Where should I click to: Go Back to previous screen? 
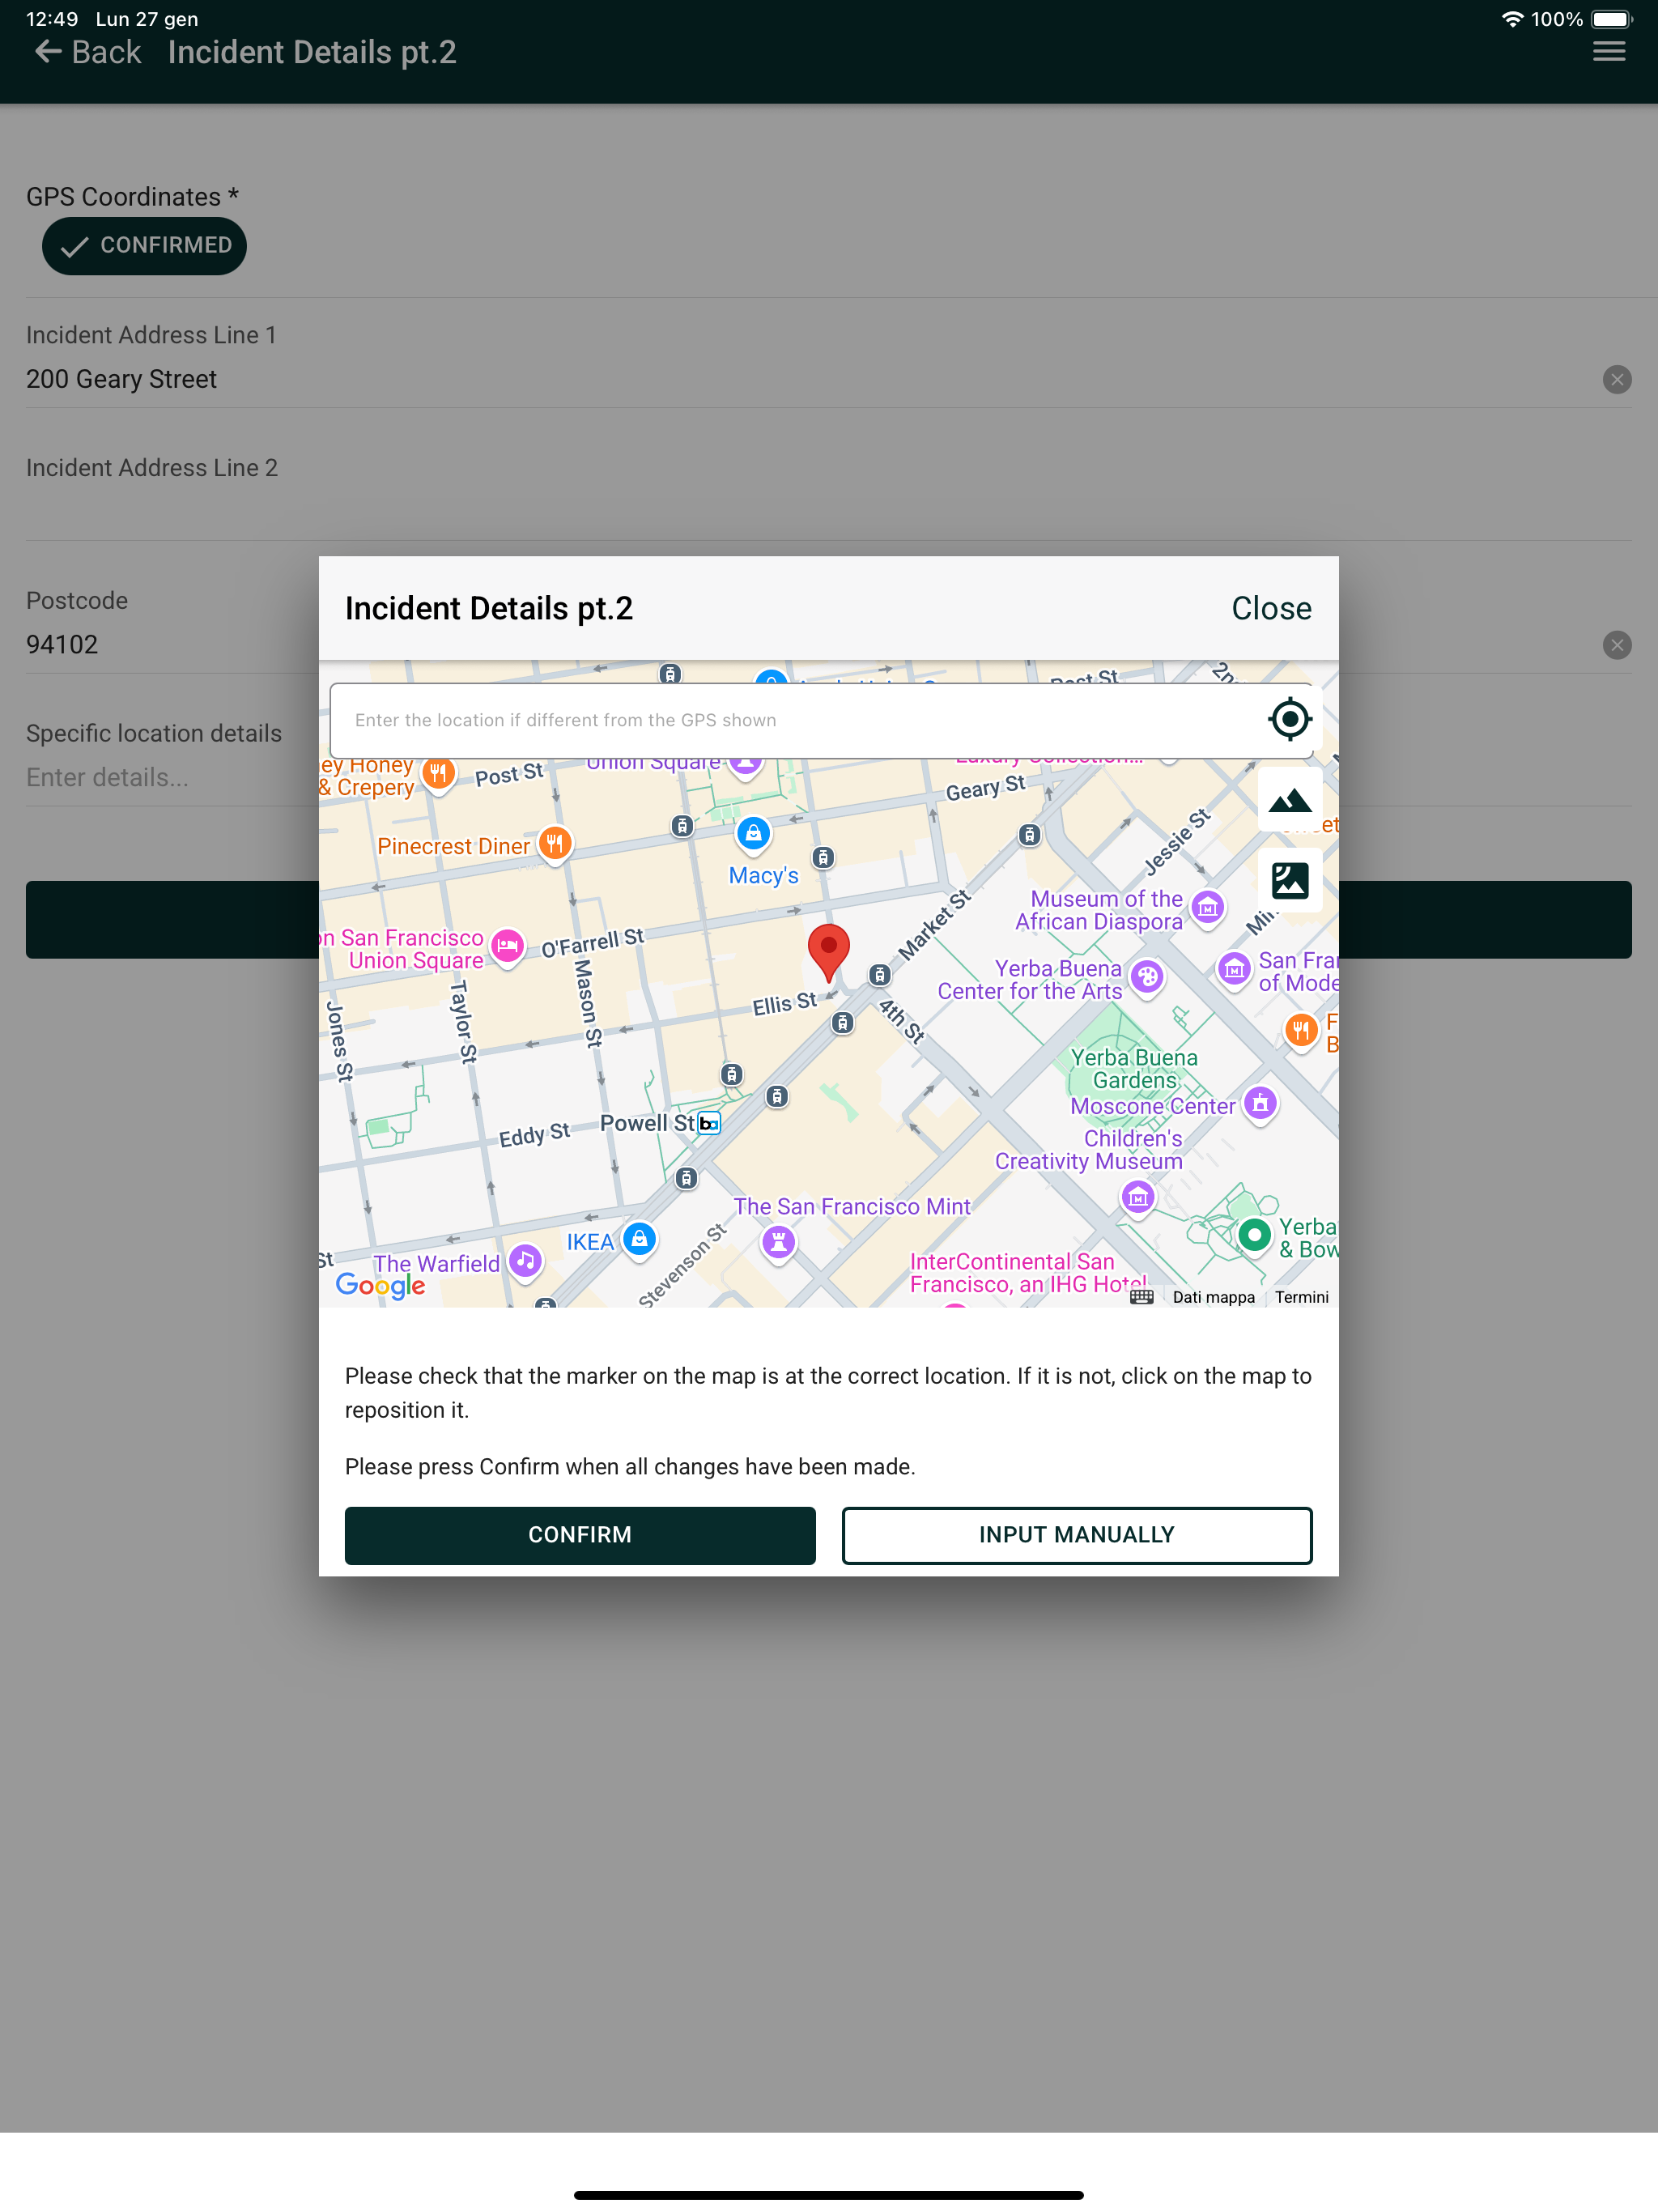point(87,52)
